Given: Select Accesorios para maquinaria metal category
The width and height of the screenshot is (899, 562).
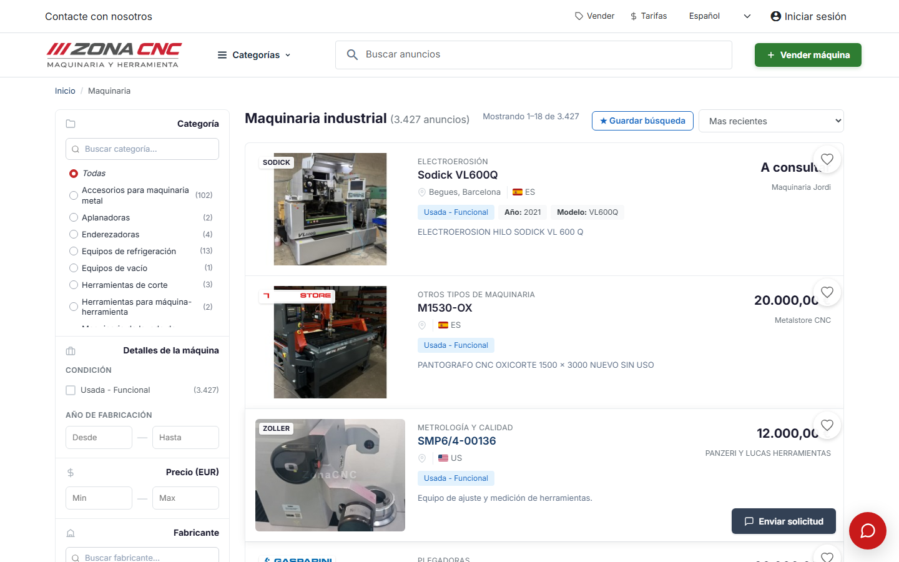Looking at the screenshot, I should point(74,195).
